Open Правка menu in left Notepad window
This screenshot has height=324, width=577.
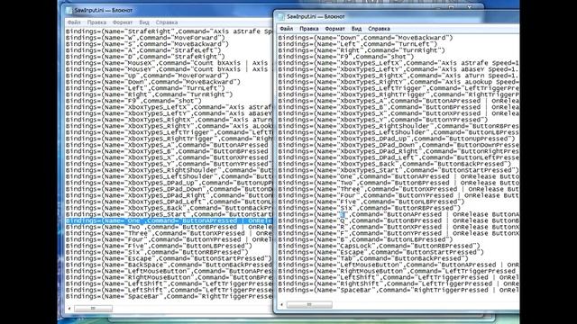coord(96,22)
